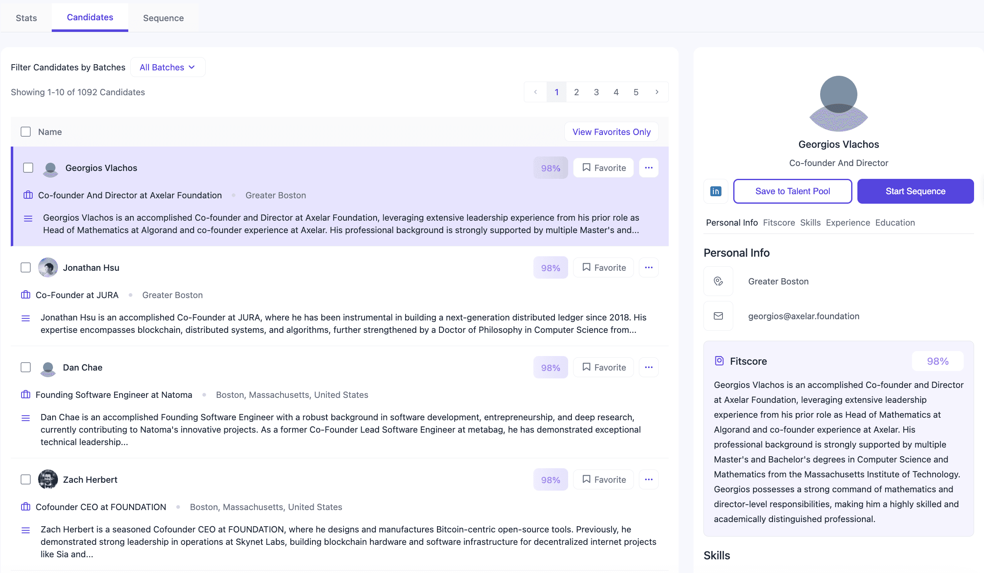Screen dimensions: 984x573
Task: Click the next page chevron arrow
Action: point(657,92)
